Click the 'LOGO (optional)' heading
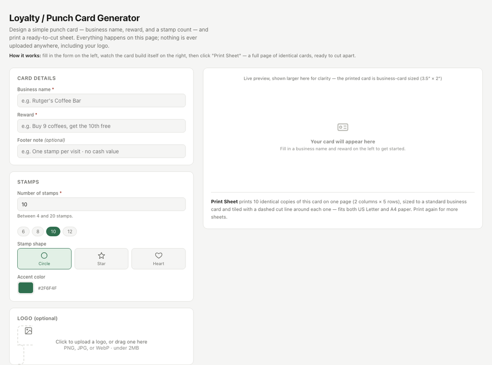Image resolution: width=492 pixels, height=365 pixels. [37, 318]
